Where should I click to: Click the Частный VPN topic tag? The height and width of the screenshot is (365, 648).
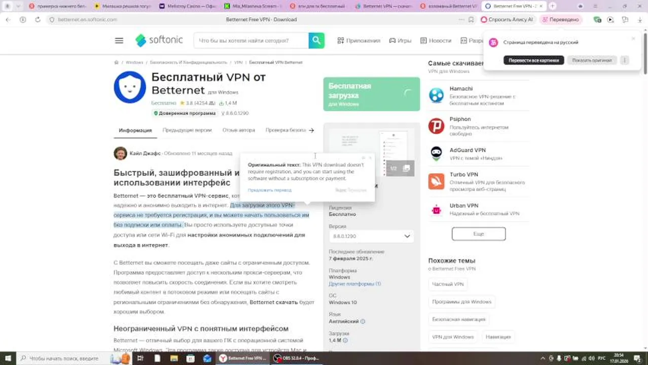tap(448, 284)
